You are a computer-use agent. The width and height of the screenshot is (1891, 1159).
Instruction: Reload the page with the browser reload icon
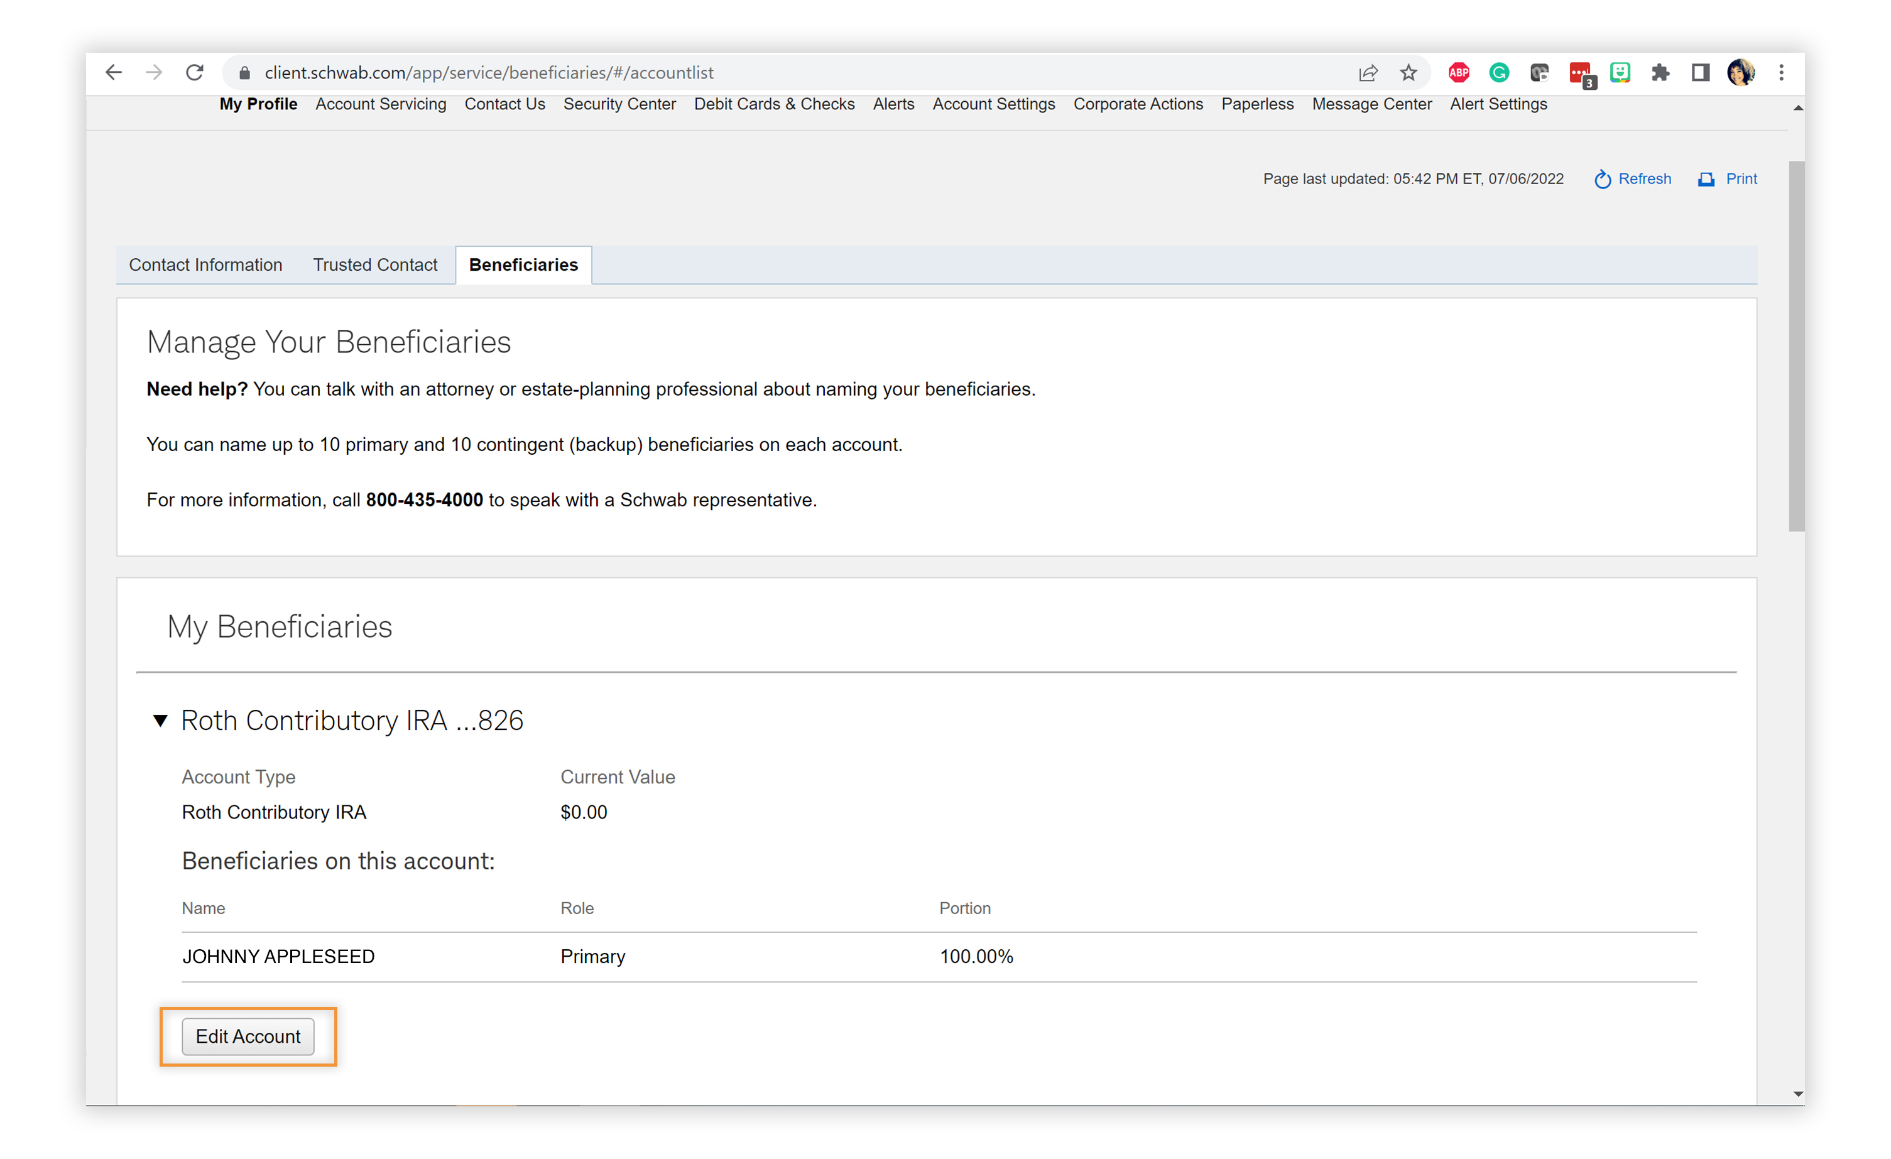(x=195, y=72)
